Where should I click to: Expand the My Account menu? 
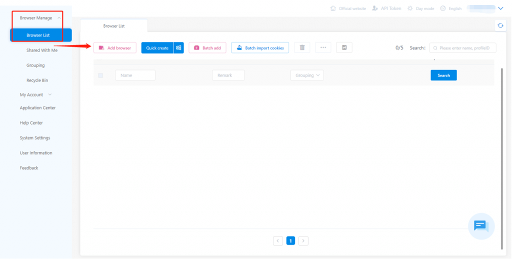click(35, 94)
